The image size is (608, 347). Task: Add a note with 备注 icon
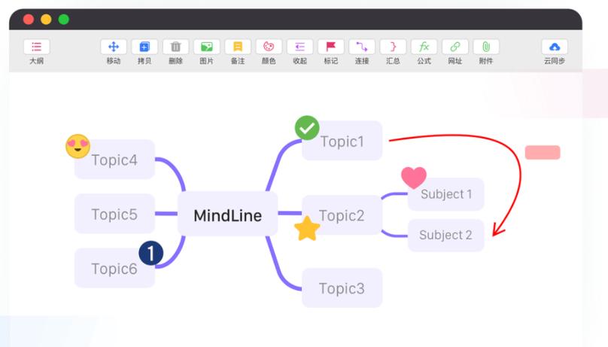point(238,47)
